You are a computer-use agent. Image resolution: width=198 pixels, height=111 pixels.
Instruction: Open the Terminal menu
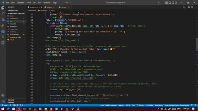point(47,3)
